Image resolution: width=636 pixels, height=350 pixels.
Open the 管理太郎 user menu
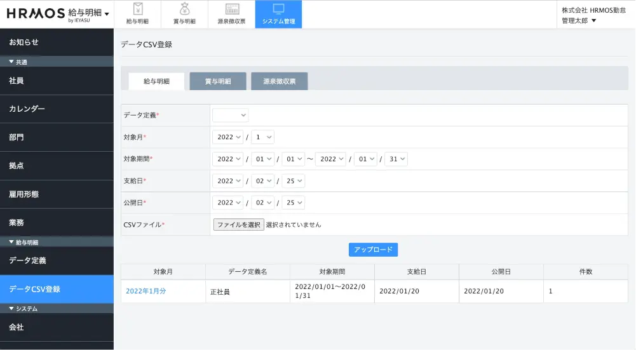tap(579, 21)
